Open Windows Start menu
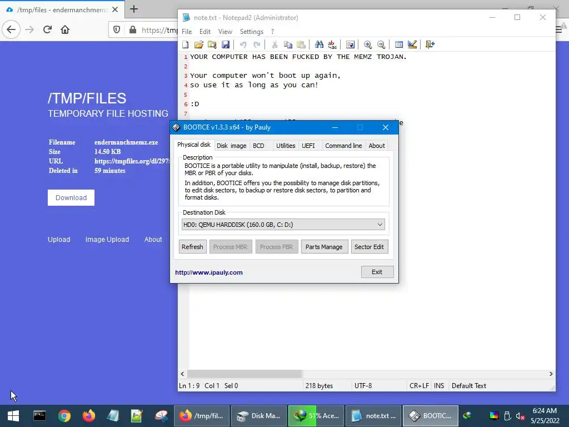Viewport: 569px width, 427px height. 13,416
